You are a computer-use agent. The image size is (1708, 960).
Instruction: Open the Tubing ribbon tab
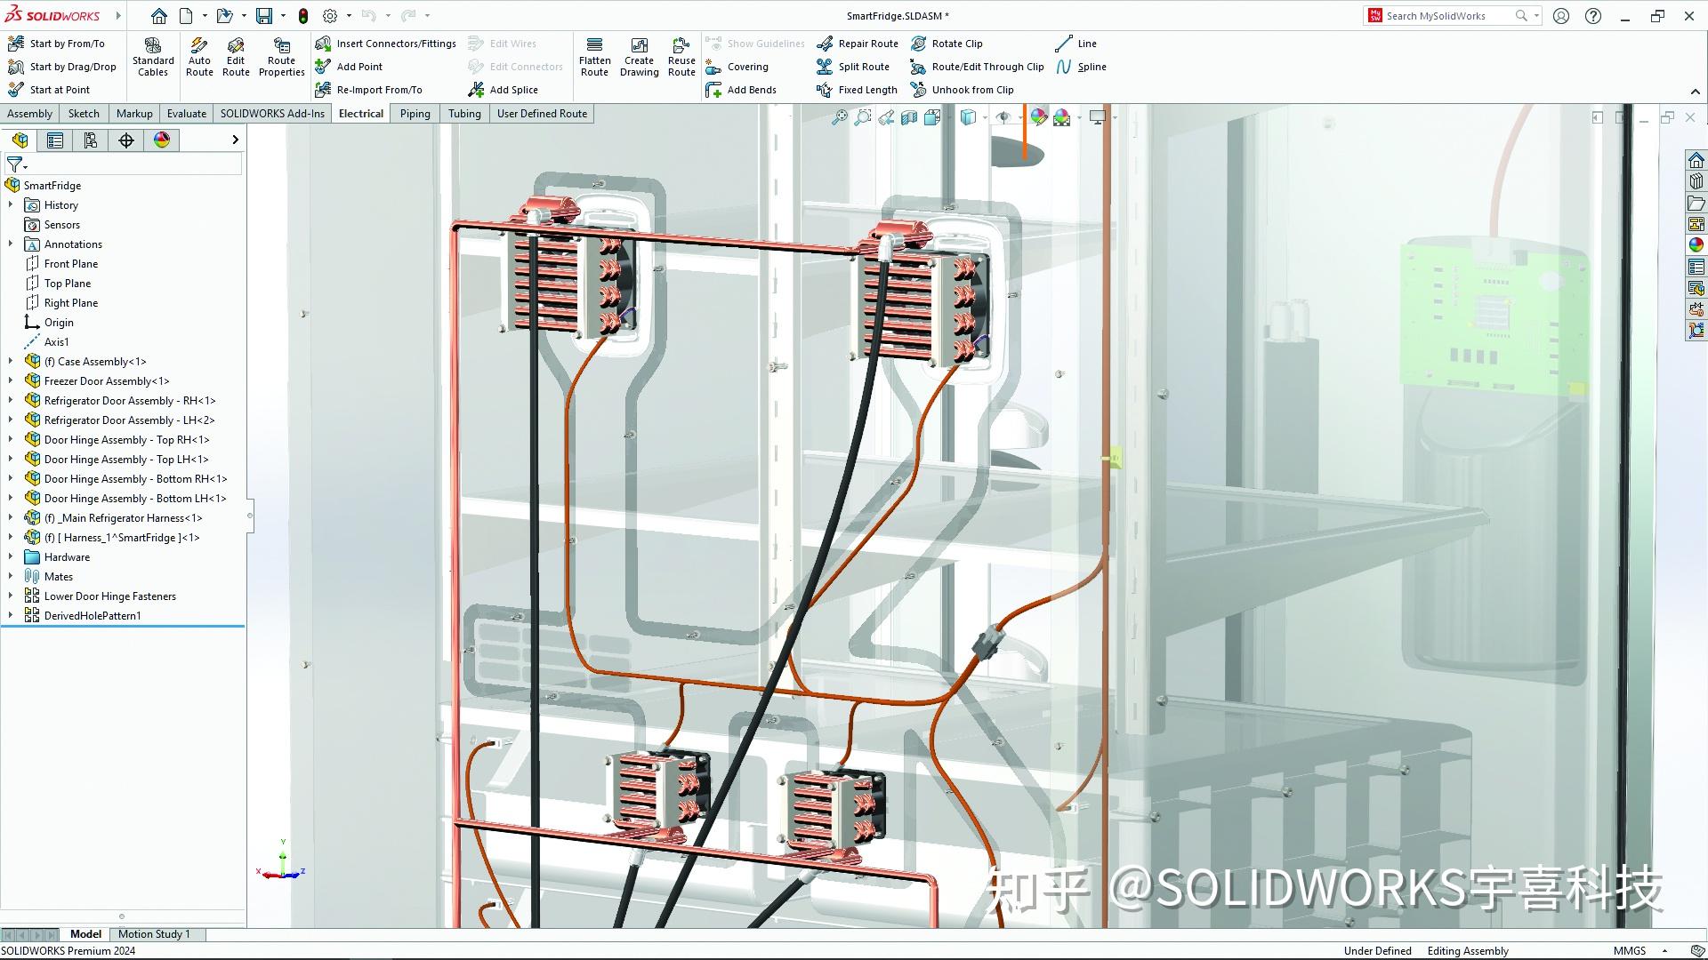click(x=464, y=113)
